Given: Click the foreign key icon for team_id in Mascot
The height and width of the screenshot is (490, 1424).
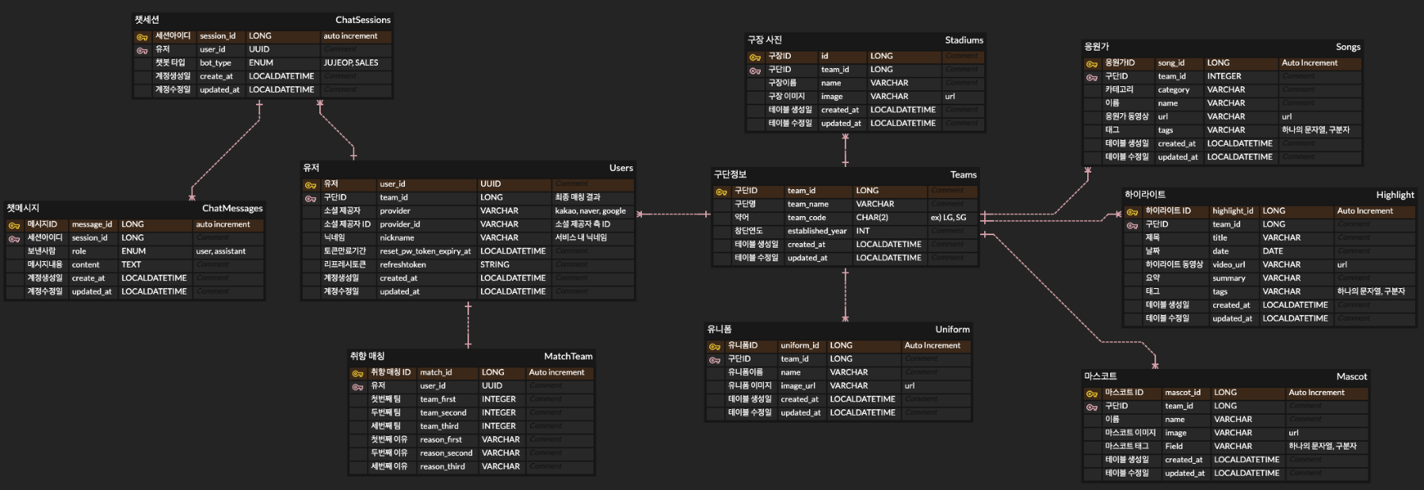Looking at the screenshot, I should [1092, 407].
